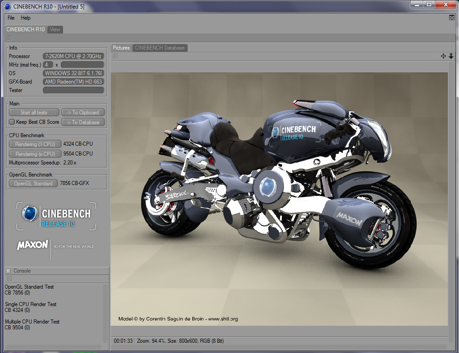Viewport: 459px width, 353px height.
Task: Maximize the CINEBENCH window
Action: (429, 4)
